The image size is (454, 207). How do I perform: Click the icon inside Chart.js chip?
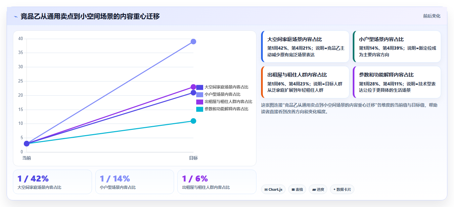click(266, 190)
